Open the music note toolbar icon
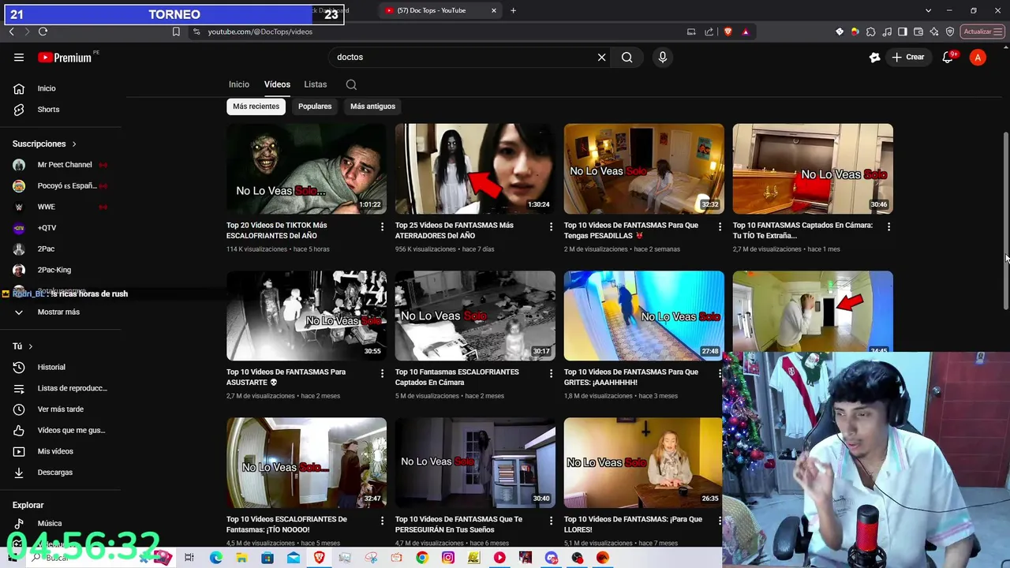The image size is (1010, 568). click(x=887, y=32)
